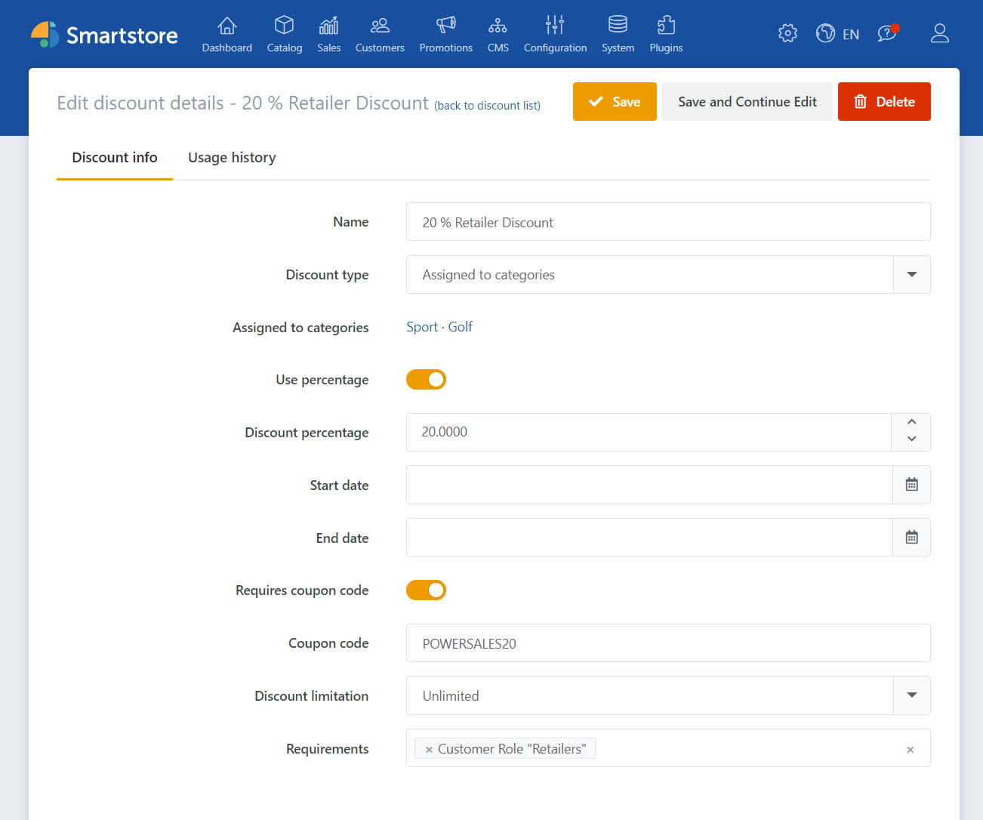Open the Promotions megaphone icon
Viewport: 983px width, 820px height.
[x=445, y=26]
